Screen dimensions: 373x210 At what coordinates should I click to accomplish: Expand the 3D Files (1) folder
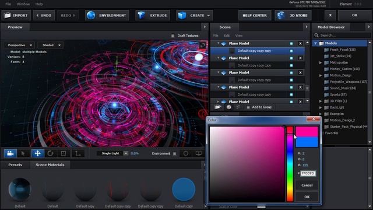pyautogui.click(x=321, y=101)
